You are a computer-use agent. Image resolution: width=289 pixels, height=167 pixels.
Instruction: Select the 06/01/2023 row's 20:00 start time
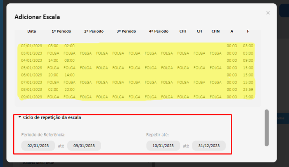click(53, 75)
